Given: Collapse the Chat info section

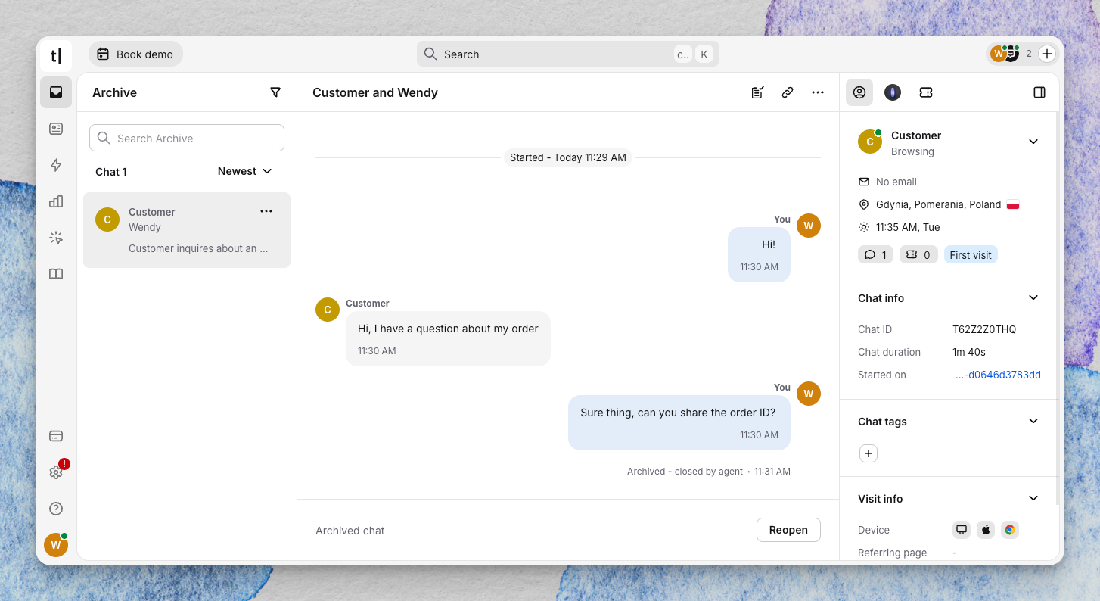Looking at the screenshot, I should coord(1033,297).
